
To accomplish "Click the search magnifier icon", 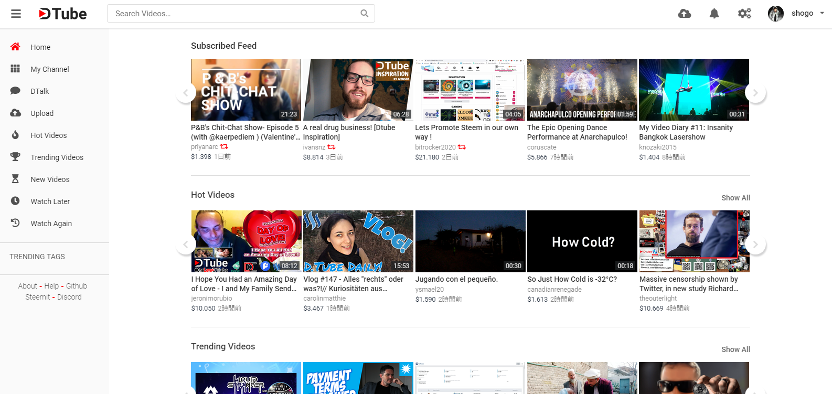I will 365,14.
